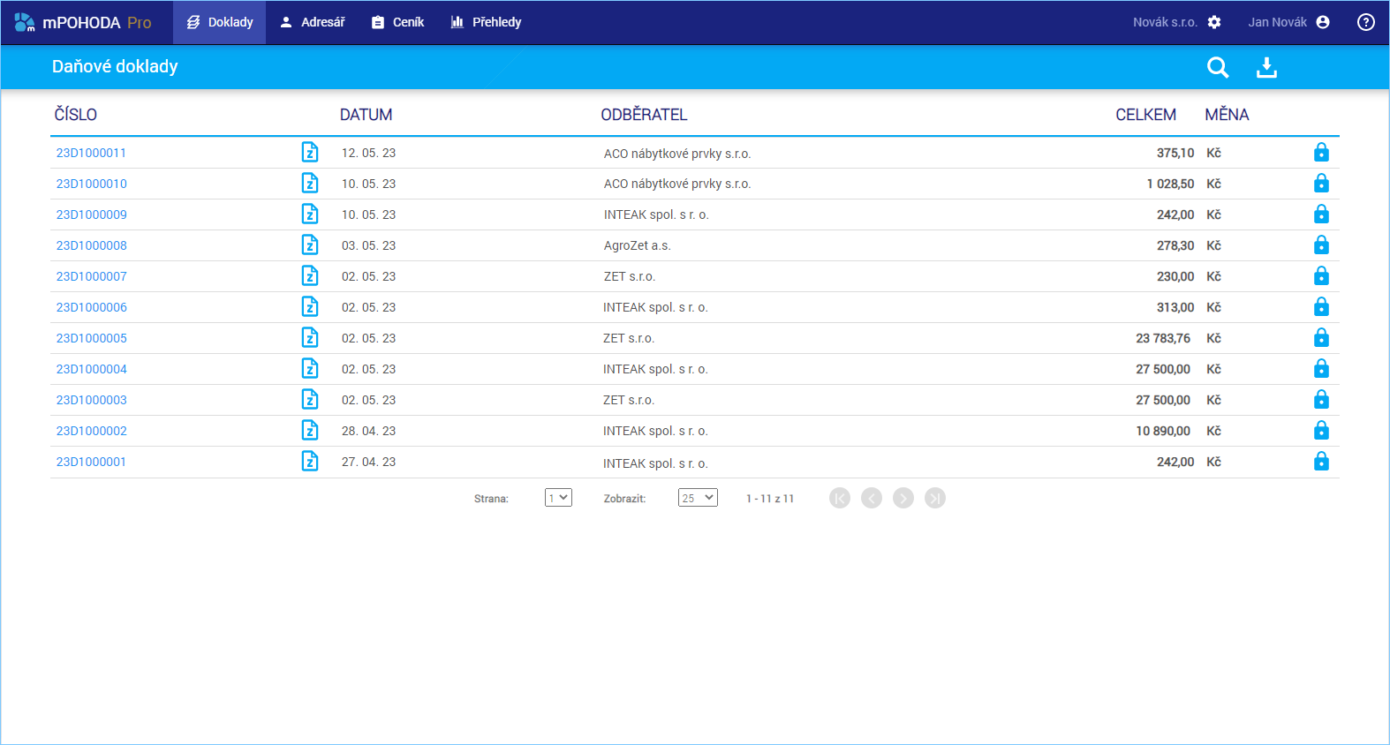
Task: Go to last page button
Action: 935,498
